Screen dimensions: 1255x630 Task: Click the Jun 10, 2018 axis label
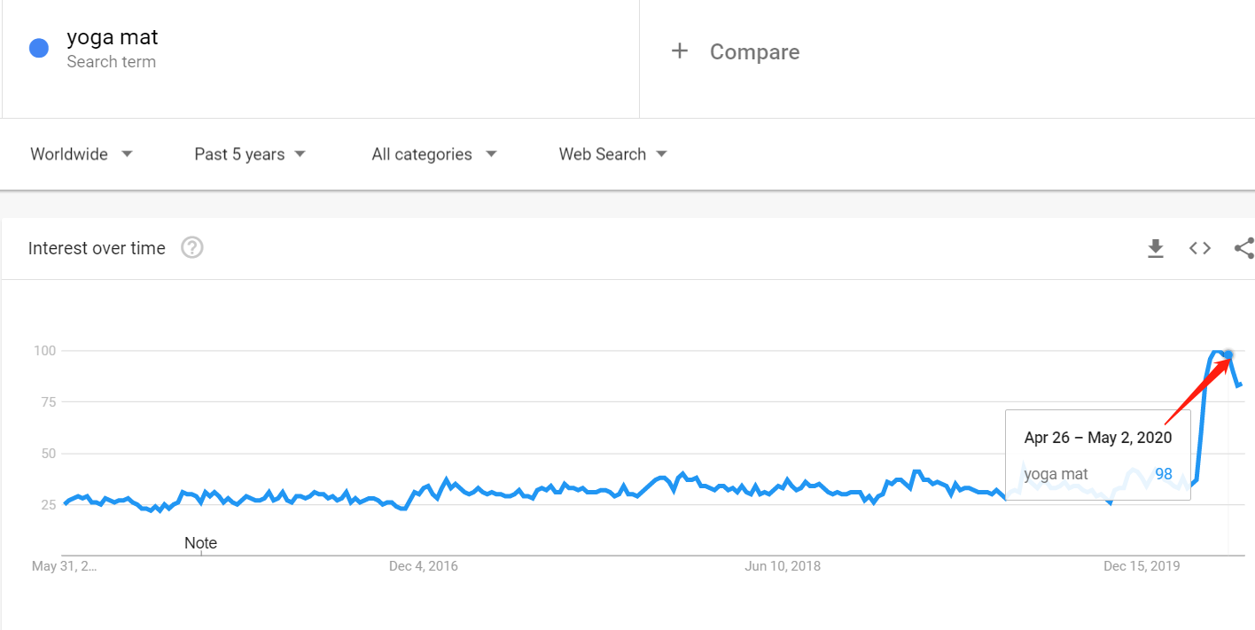(783, 566)
